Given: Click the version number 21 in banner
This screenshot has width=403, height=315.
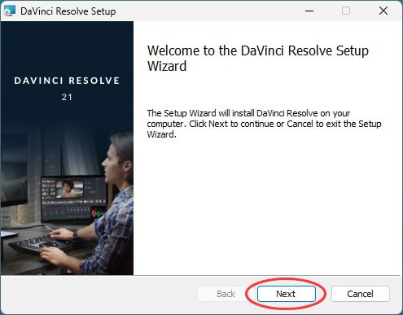Looking at the screenshot, I should [x=67, y=97].
